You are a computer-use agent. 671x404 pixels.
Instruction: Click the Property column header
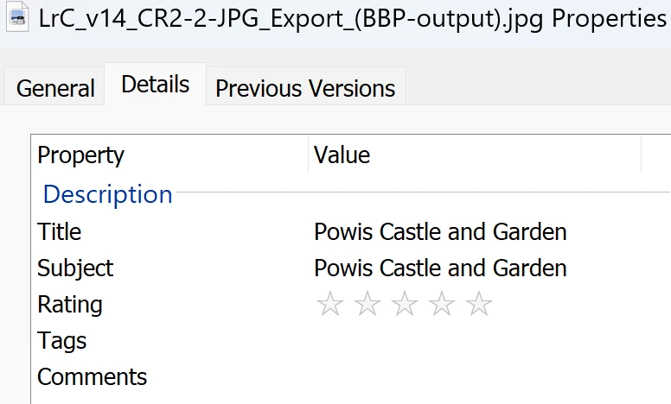pyautogui.click(x=81, y=155)
